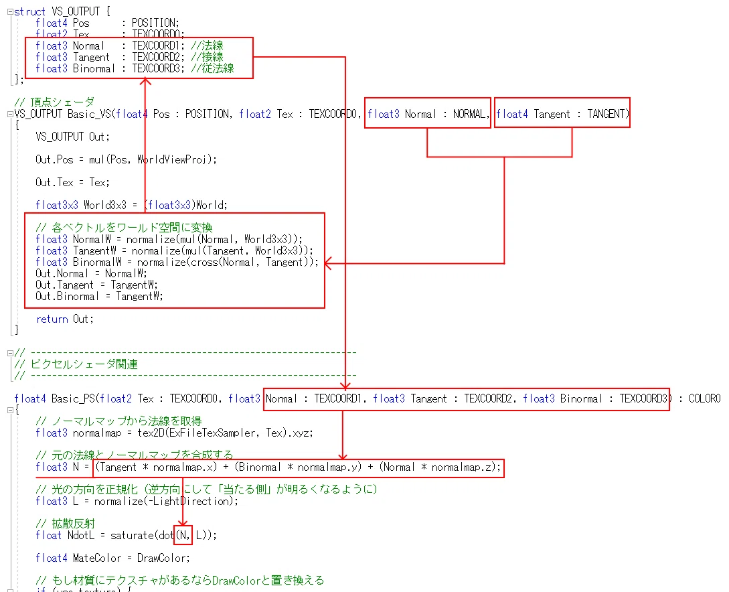Click 'float3 L = normalize(-LightDirection);' line
The width and height of the screenshot is (729, 592).
(x=137, y=502)
